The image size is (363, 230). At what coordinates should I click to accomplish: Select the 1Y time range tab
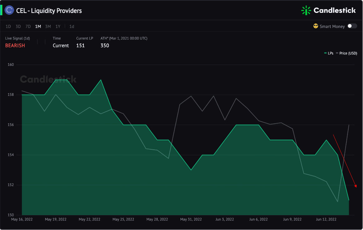pos(58,26)
